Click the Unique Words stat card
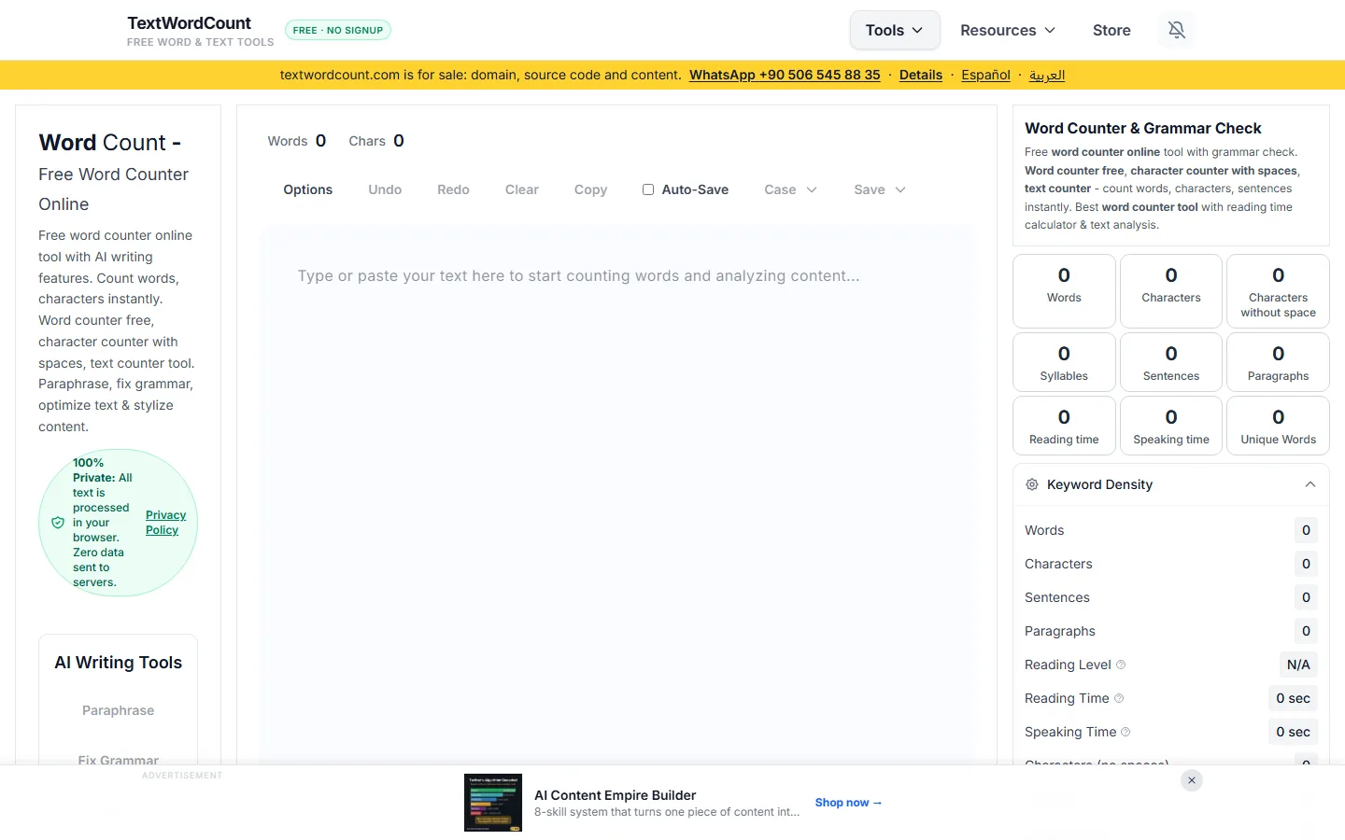The image size is (1345, 840). click(x=1278, y=426)
